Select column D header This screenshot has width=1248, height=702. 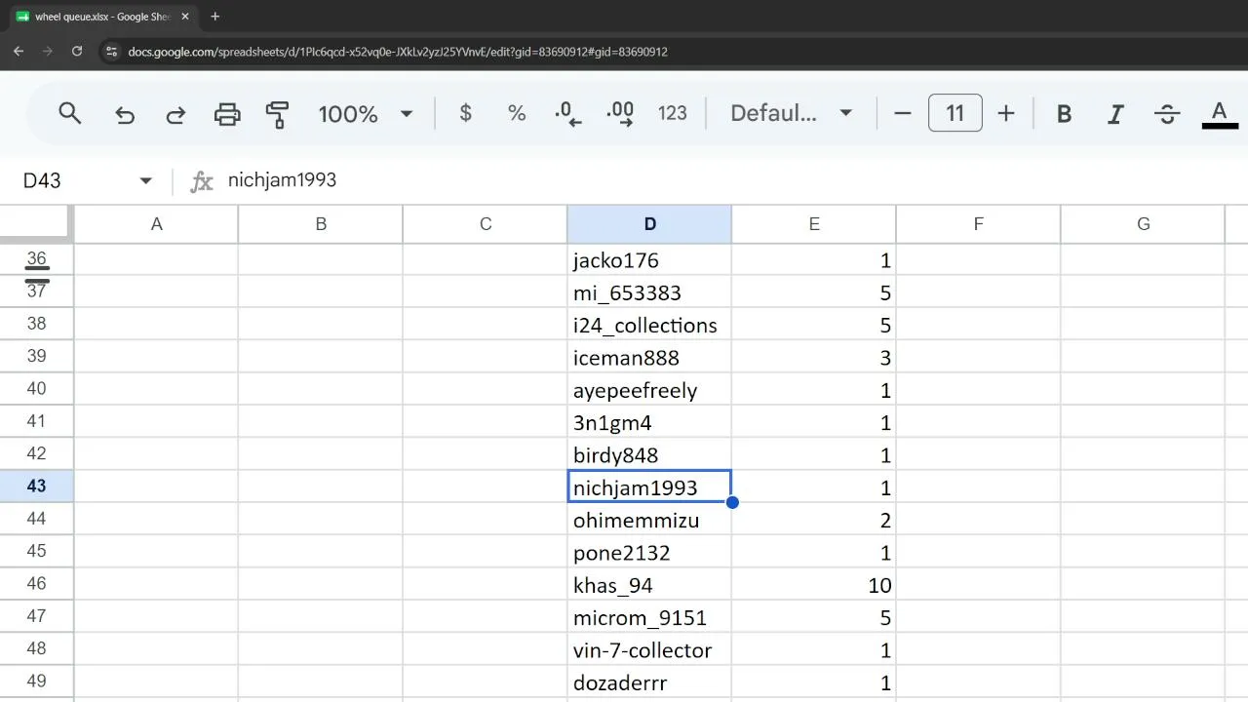click(649, 224)
